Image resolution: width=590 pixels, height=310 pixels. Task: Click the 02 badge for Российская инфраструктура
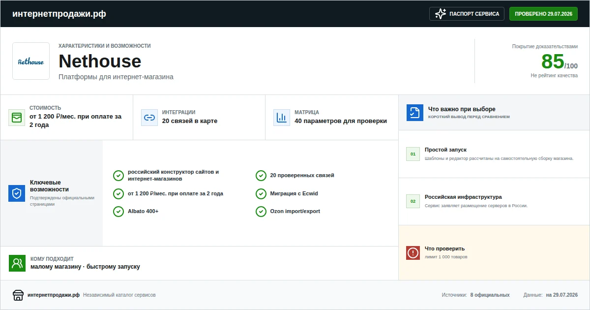[413, 201]
